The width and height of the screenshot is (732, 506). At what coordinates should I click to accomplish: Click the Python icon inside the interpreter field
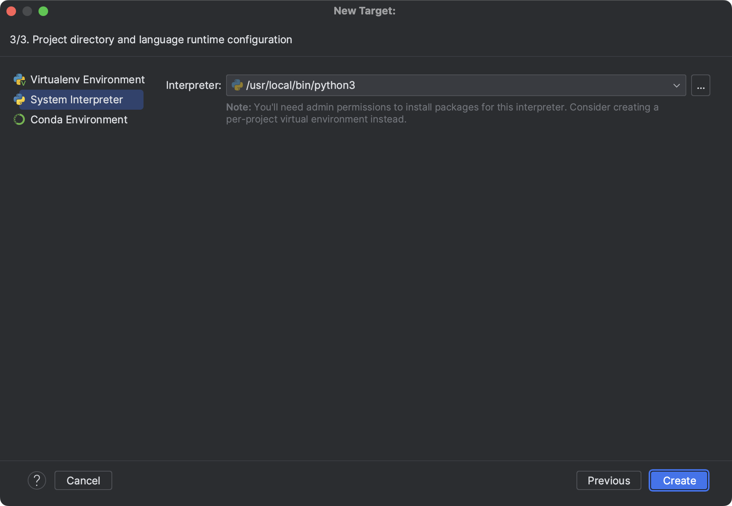(237, 85)
